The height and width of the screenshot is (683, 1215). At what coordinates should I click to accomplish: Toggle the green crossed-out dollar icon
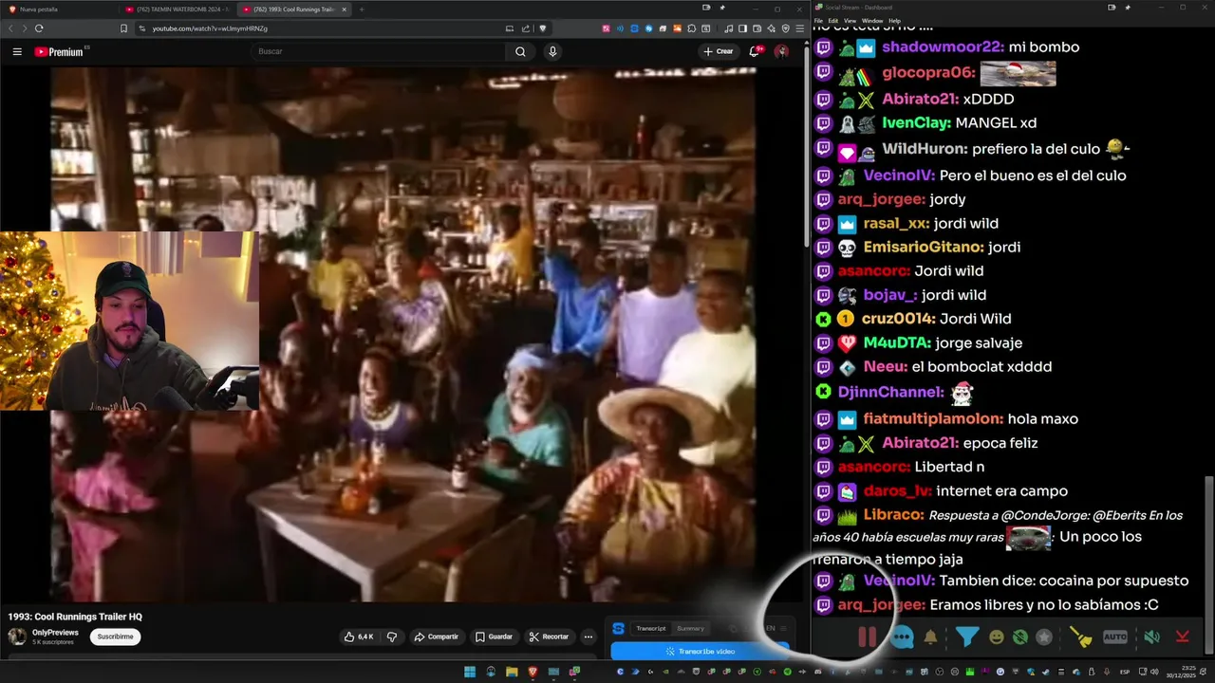(x=1019, y=637)
